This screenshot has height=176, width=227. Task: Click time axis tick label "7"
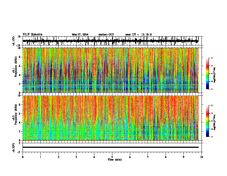(x=148, y=157)
